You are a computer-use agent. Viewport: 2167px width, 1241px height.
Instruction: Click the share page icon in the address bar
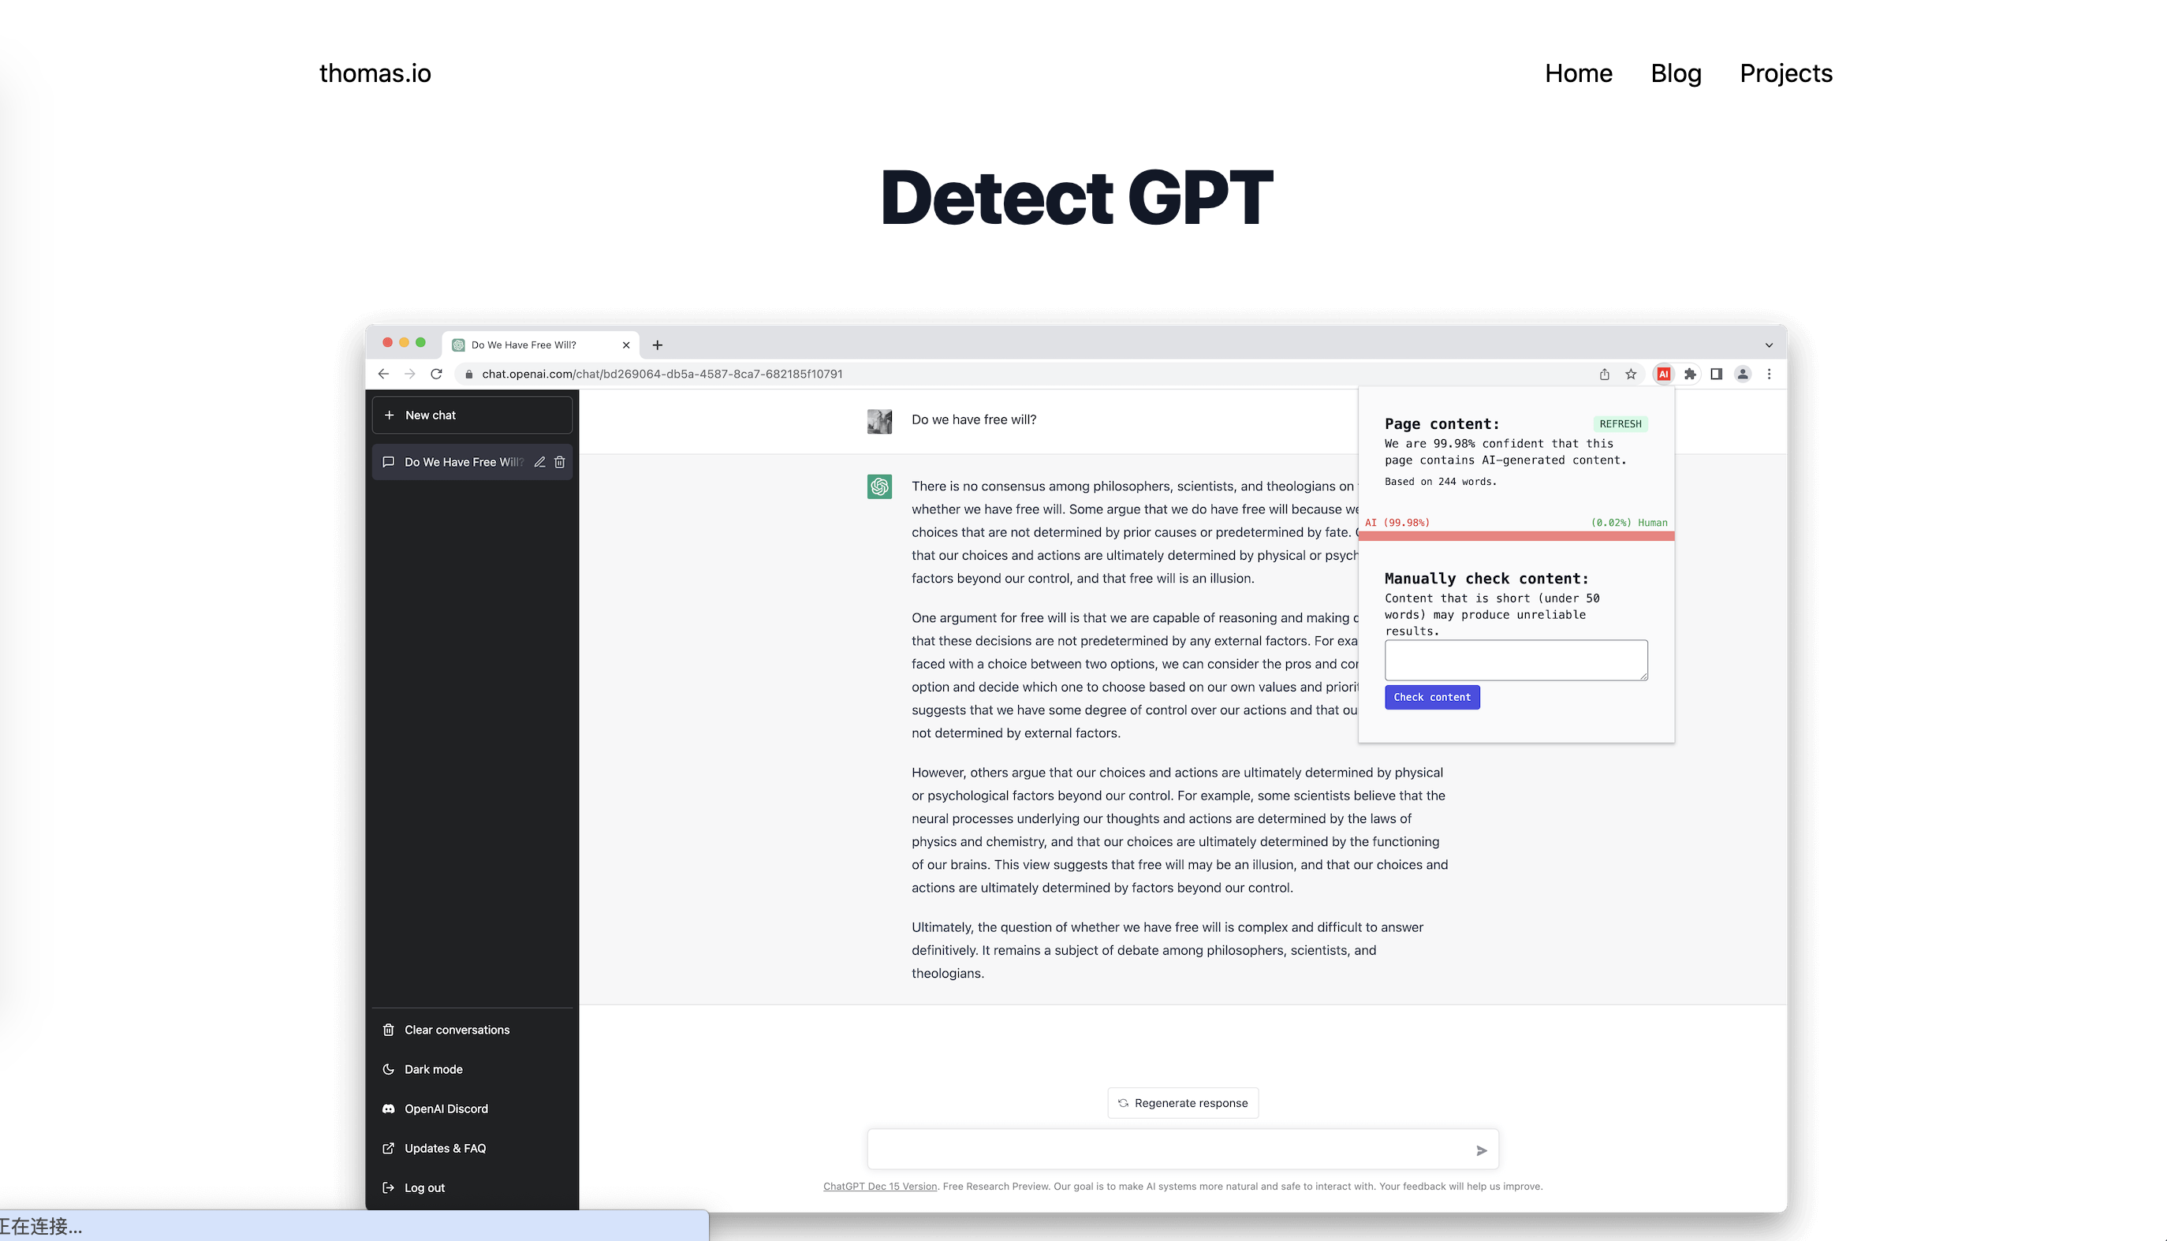pyautogui.click(x=1605, y=373)
